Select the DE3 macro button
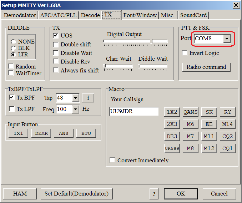242x203 pixels. pyautogui.click(x=172, y=136)
